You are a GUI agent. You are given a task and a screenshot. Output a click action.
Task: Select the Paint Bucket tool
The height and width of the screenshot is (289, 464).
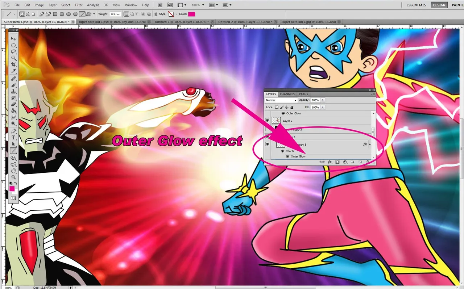click(x=13, y=111)
